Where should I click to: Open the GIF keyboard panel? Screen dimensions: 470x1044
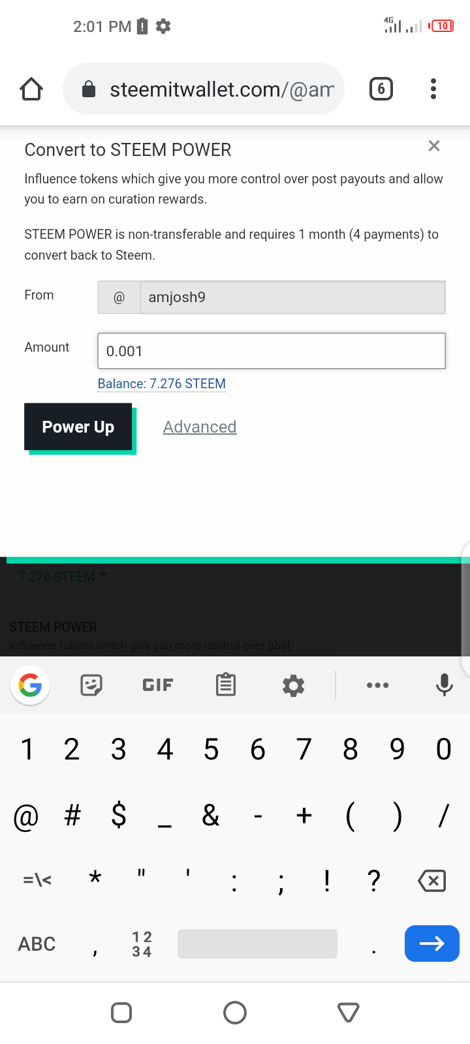(158, 685)
